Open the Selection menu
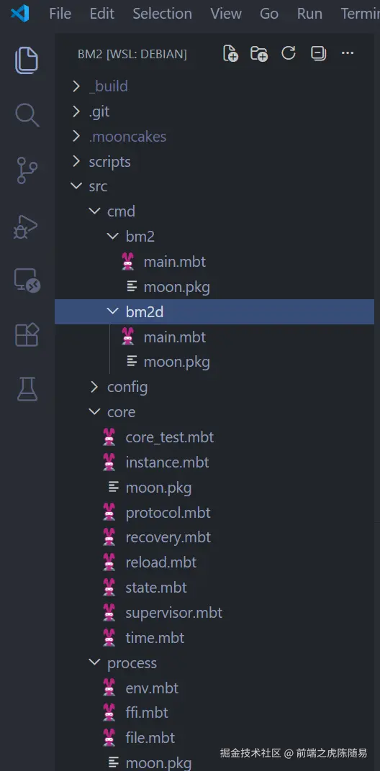The image size is (380, 771). click(162, 14)
